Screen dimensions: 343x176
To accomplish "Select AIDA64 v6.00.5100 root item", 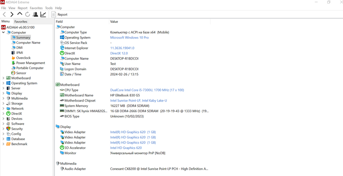I will pos(18,27).
